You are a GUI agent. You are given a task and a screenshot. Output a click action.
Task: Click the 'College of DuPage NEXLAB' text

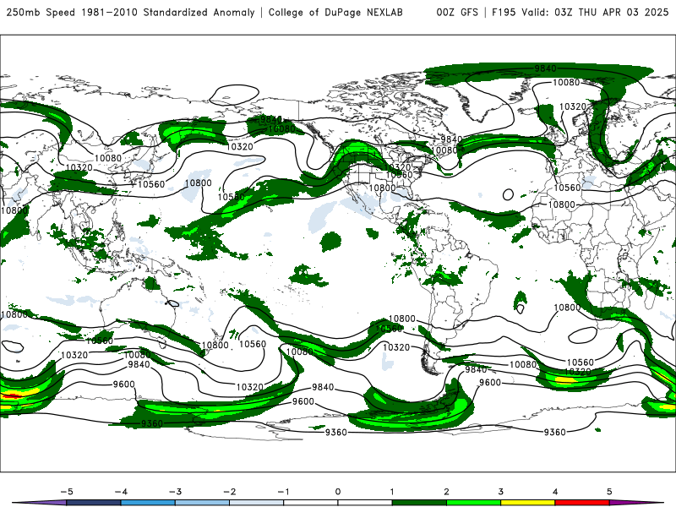pyautogui.click(x=335, y=12)
